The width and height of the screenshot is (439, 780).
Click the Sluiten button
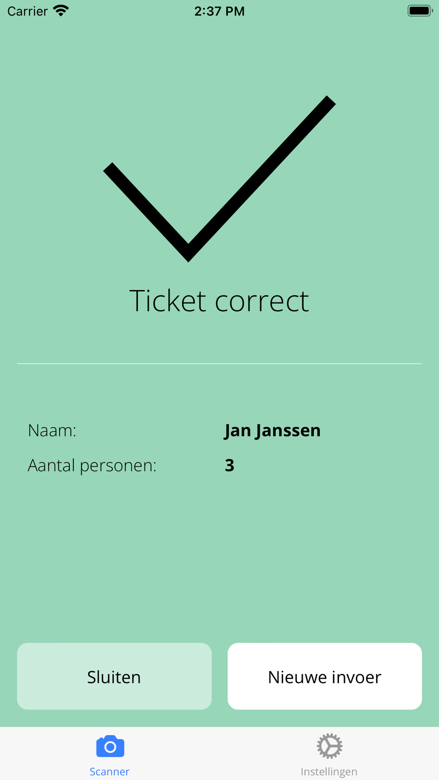click(114, 676)
